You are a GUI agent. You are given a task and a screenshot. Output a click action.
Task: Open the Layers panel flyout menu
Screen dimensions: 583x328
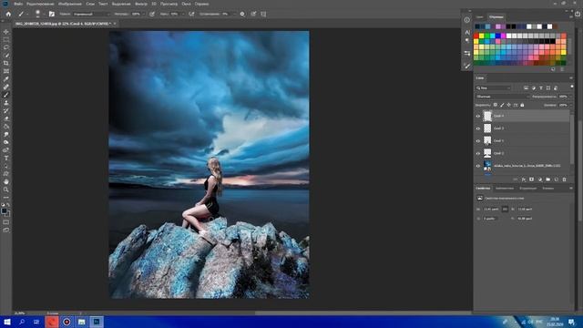tap(571, 78)
